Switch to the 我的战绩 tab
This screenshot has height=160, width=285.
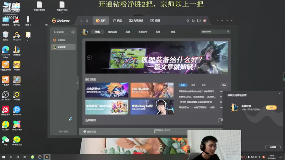coord(113,32)
